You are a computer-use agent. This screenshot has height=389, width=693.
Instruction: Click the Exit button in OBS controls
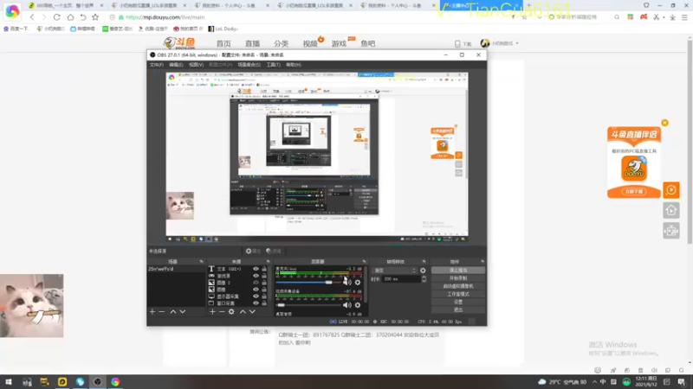pyautogui.click(x=458, y=310)
